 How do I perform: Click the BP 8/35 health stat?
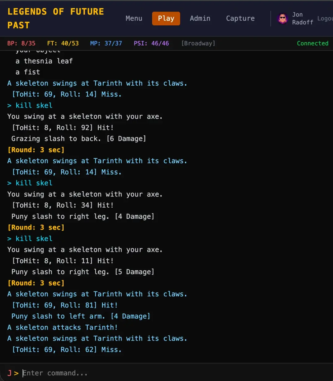[x=21, y=43]
